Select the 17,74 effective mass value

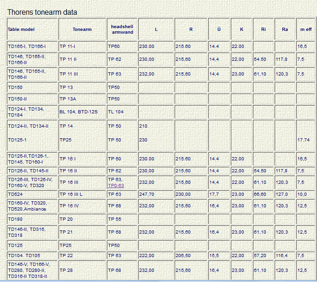[x=304, y=139]
